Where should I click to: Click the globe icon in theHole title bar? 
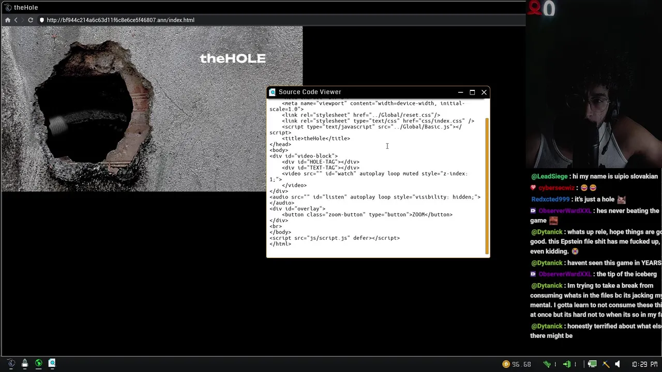click(8, 8)
